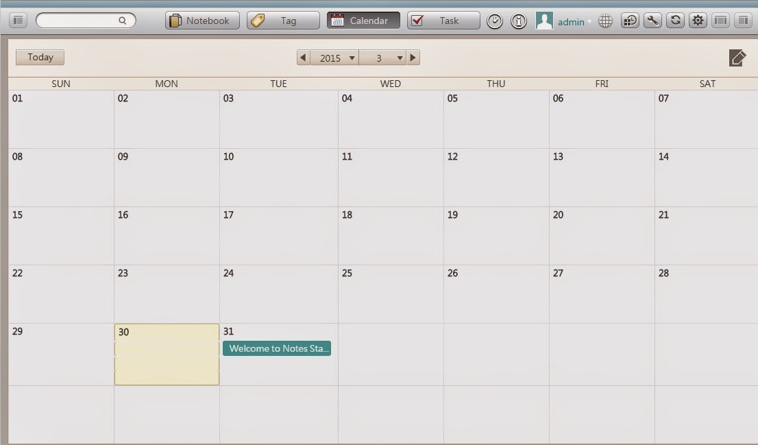Open the Notebook tab

click(202, 21)
